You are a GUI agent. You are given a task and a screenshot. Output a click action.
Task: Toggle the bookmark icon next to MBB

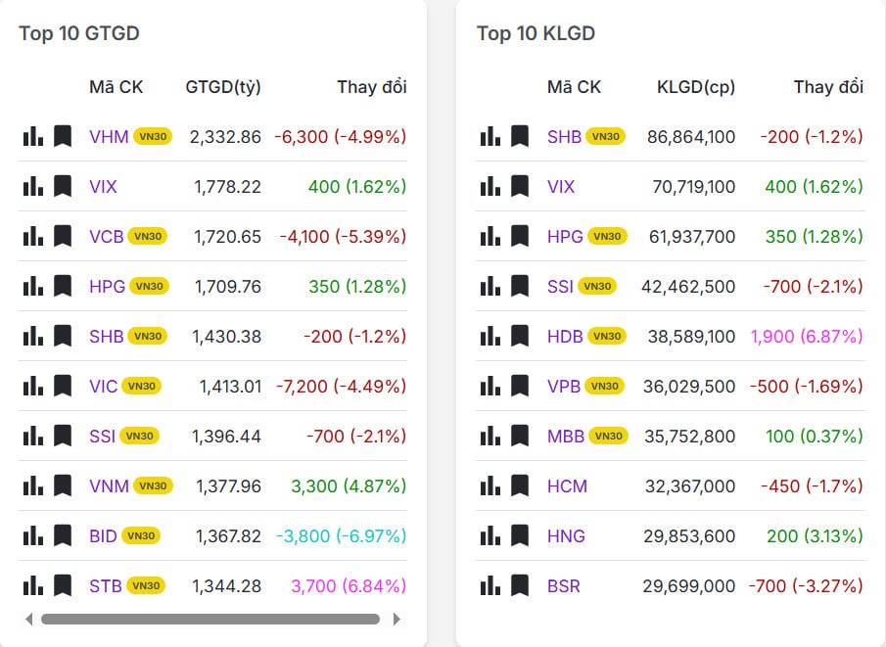[x=519, y=436]
